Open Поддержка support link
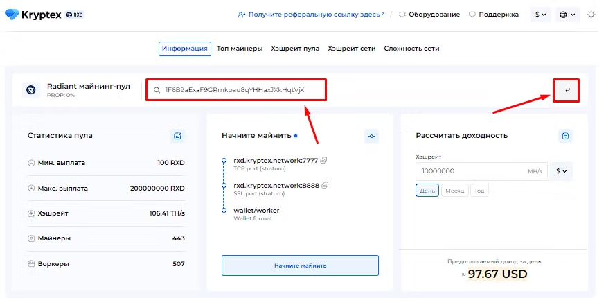Viewport: 606px width, 298px height. [494, 15]
